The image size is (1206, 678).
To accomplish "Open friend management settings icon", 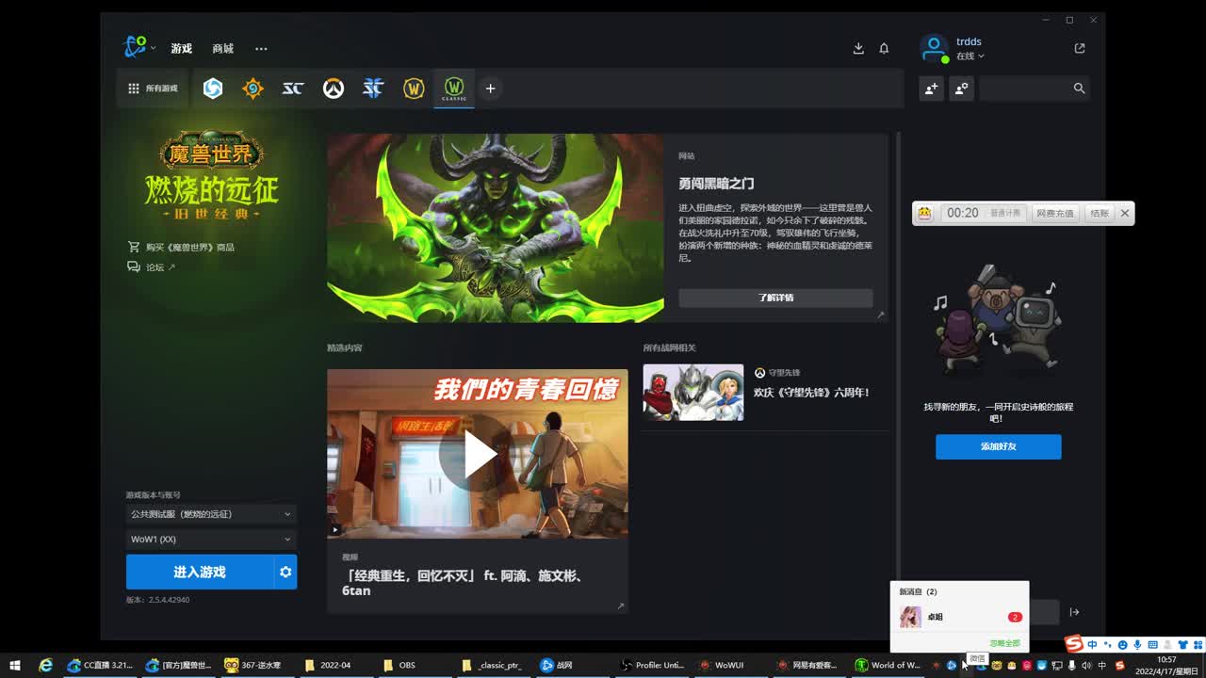I will point(961,89).
